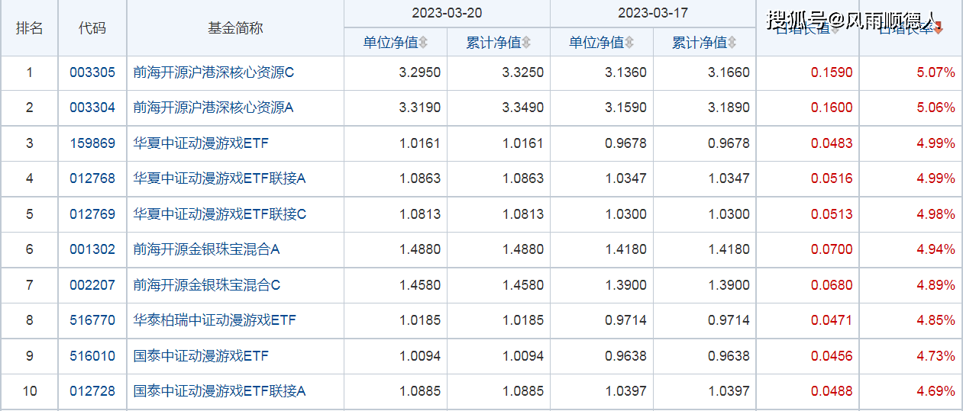Click sort icon beside 2023-03-20 累计净值
This screenshot has height=411, width=963.
click(x=526, y=43)
